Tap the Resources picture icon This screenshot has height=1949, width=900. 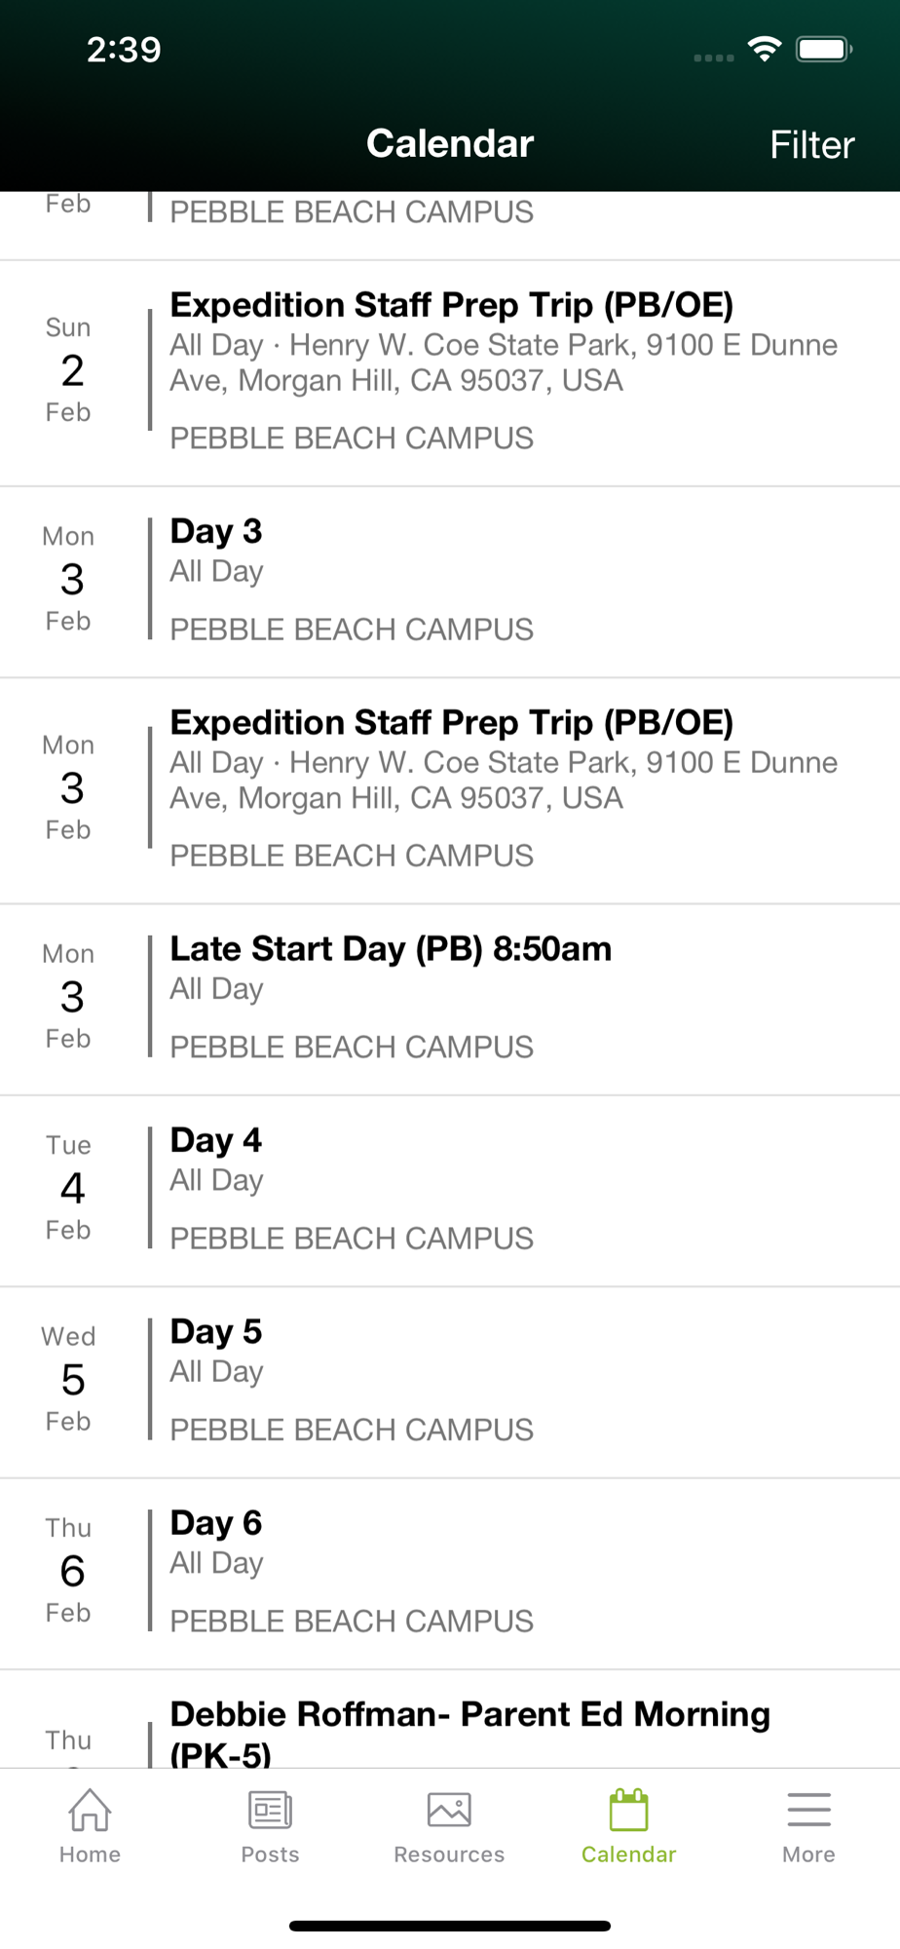449,1811
